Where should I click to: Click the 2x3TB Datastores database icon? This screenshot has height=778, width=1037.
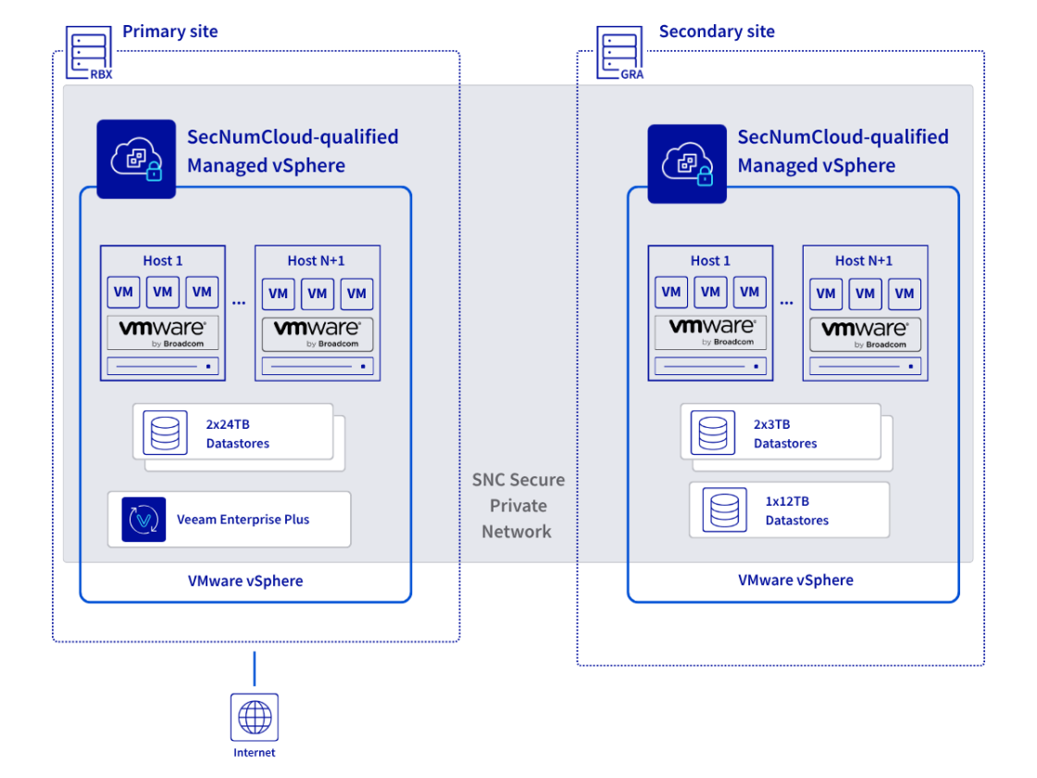[713, 433]
